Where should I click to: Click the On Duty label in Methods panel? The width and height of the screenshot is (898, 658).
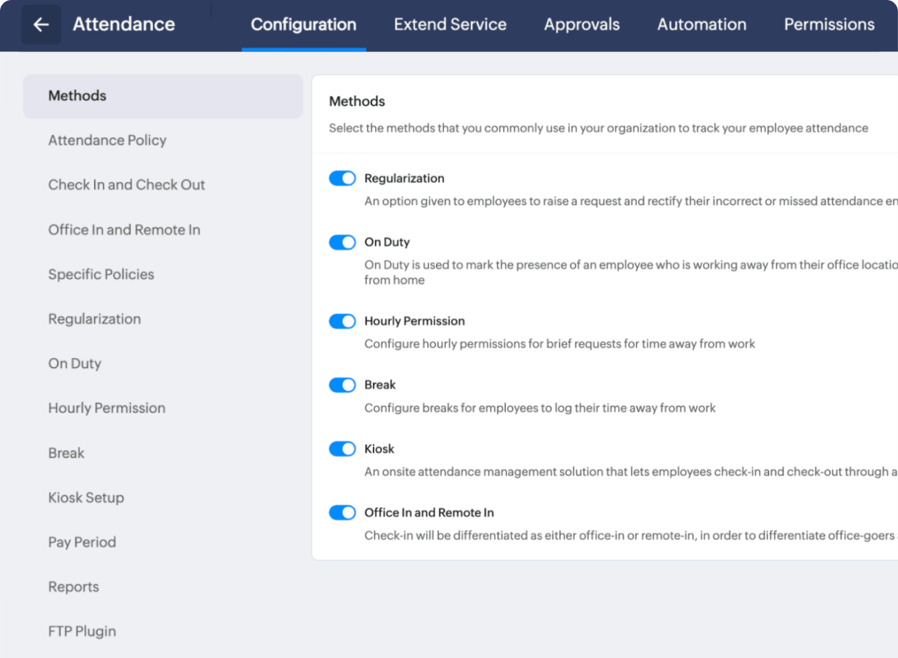(x=387, y=242)
